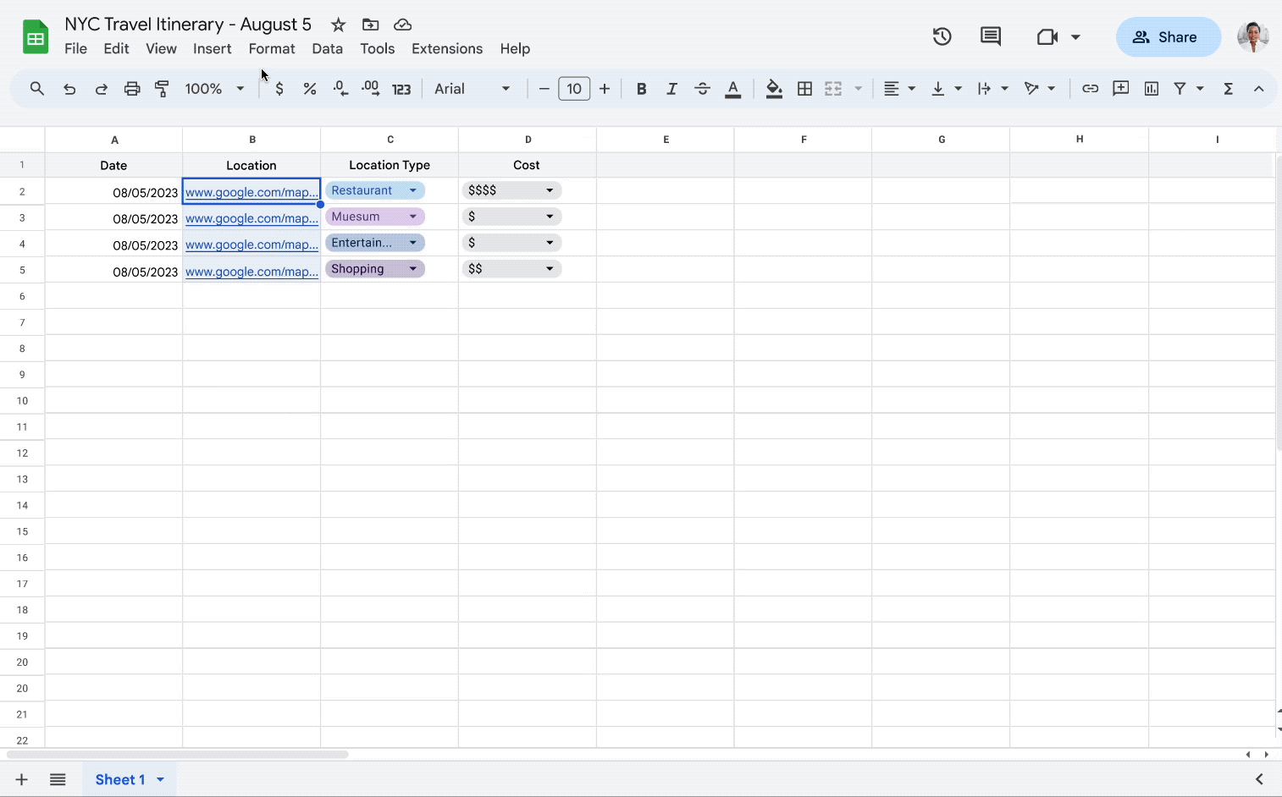Open the Insert menu
This screenshot has width=1282, height=797.
pyautogui.click(x=212, y=48)
